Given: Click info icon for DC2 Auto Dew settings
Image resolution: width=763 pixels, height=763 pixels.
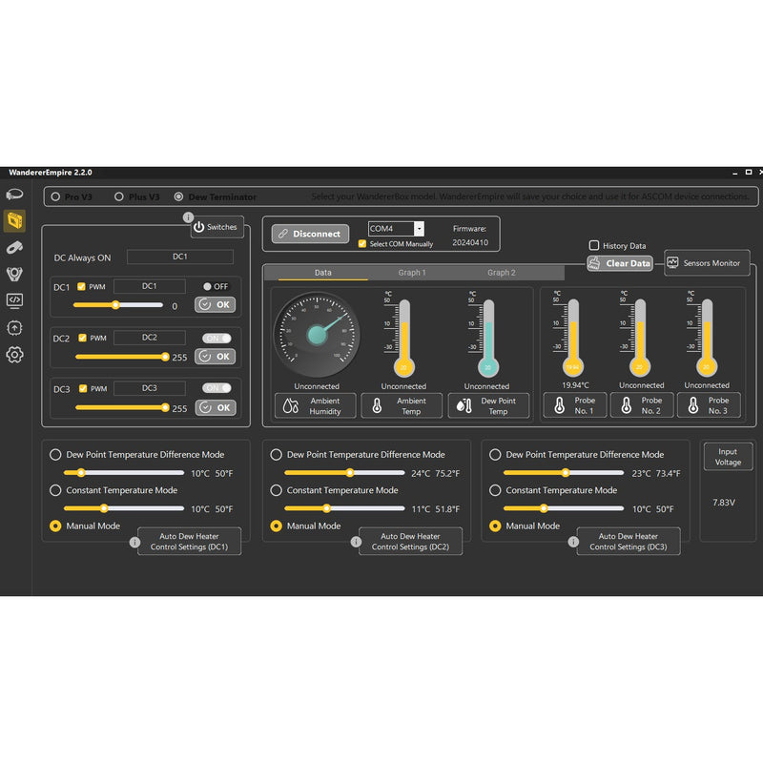Looking at the screenshot, I should (356, 542).
